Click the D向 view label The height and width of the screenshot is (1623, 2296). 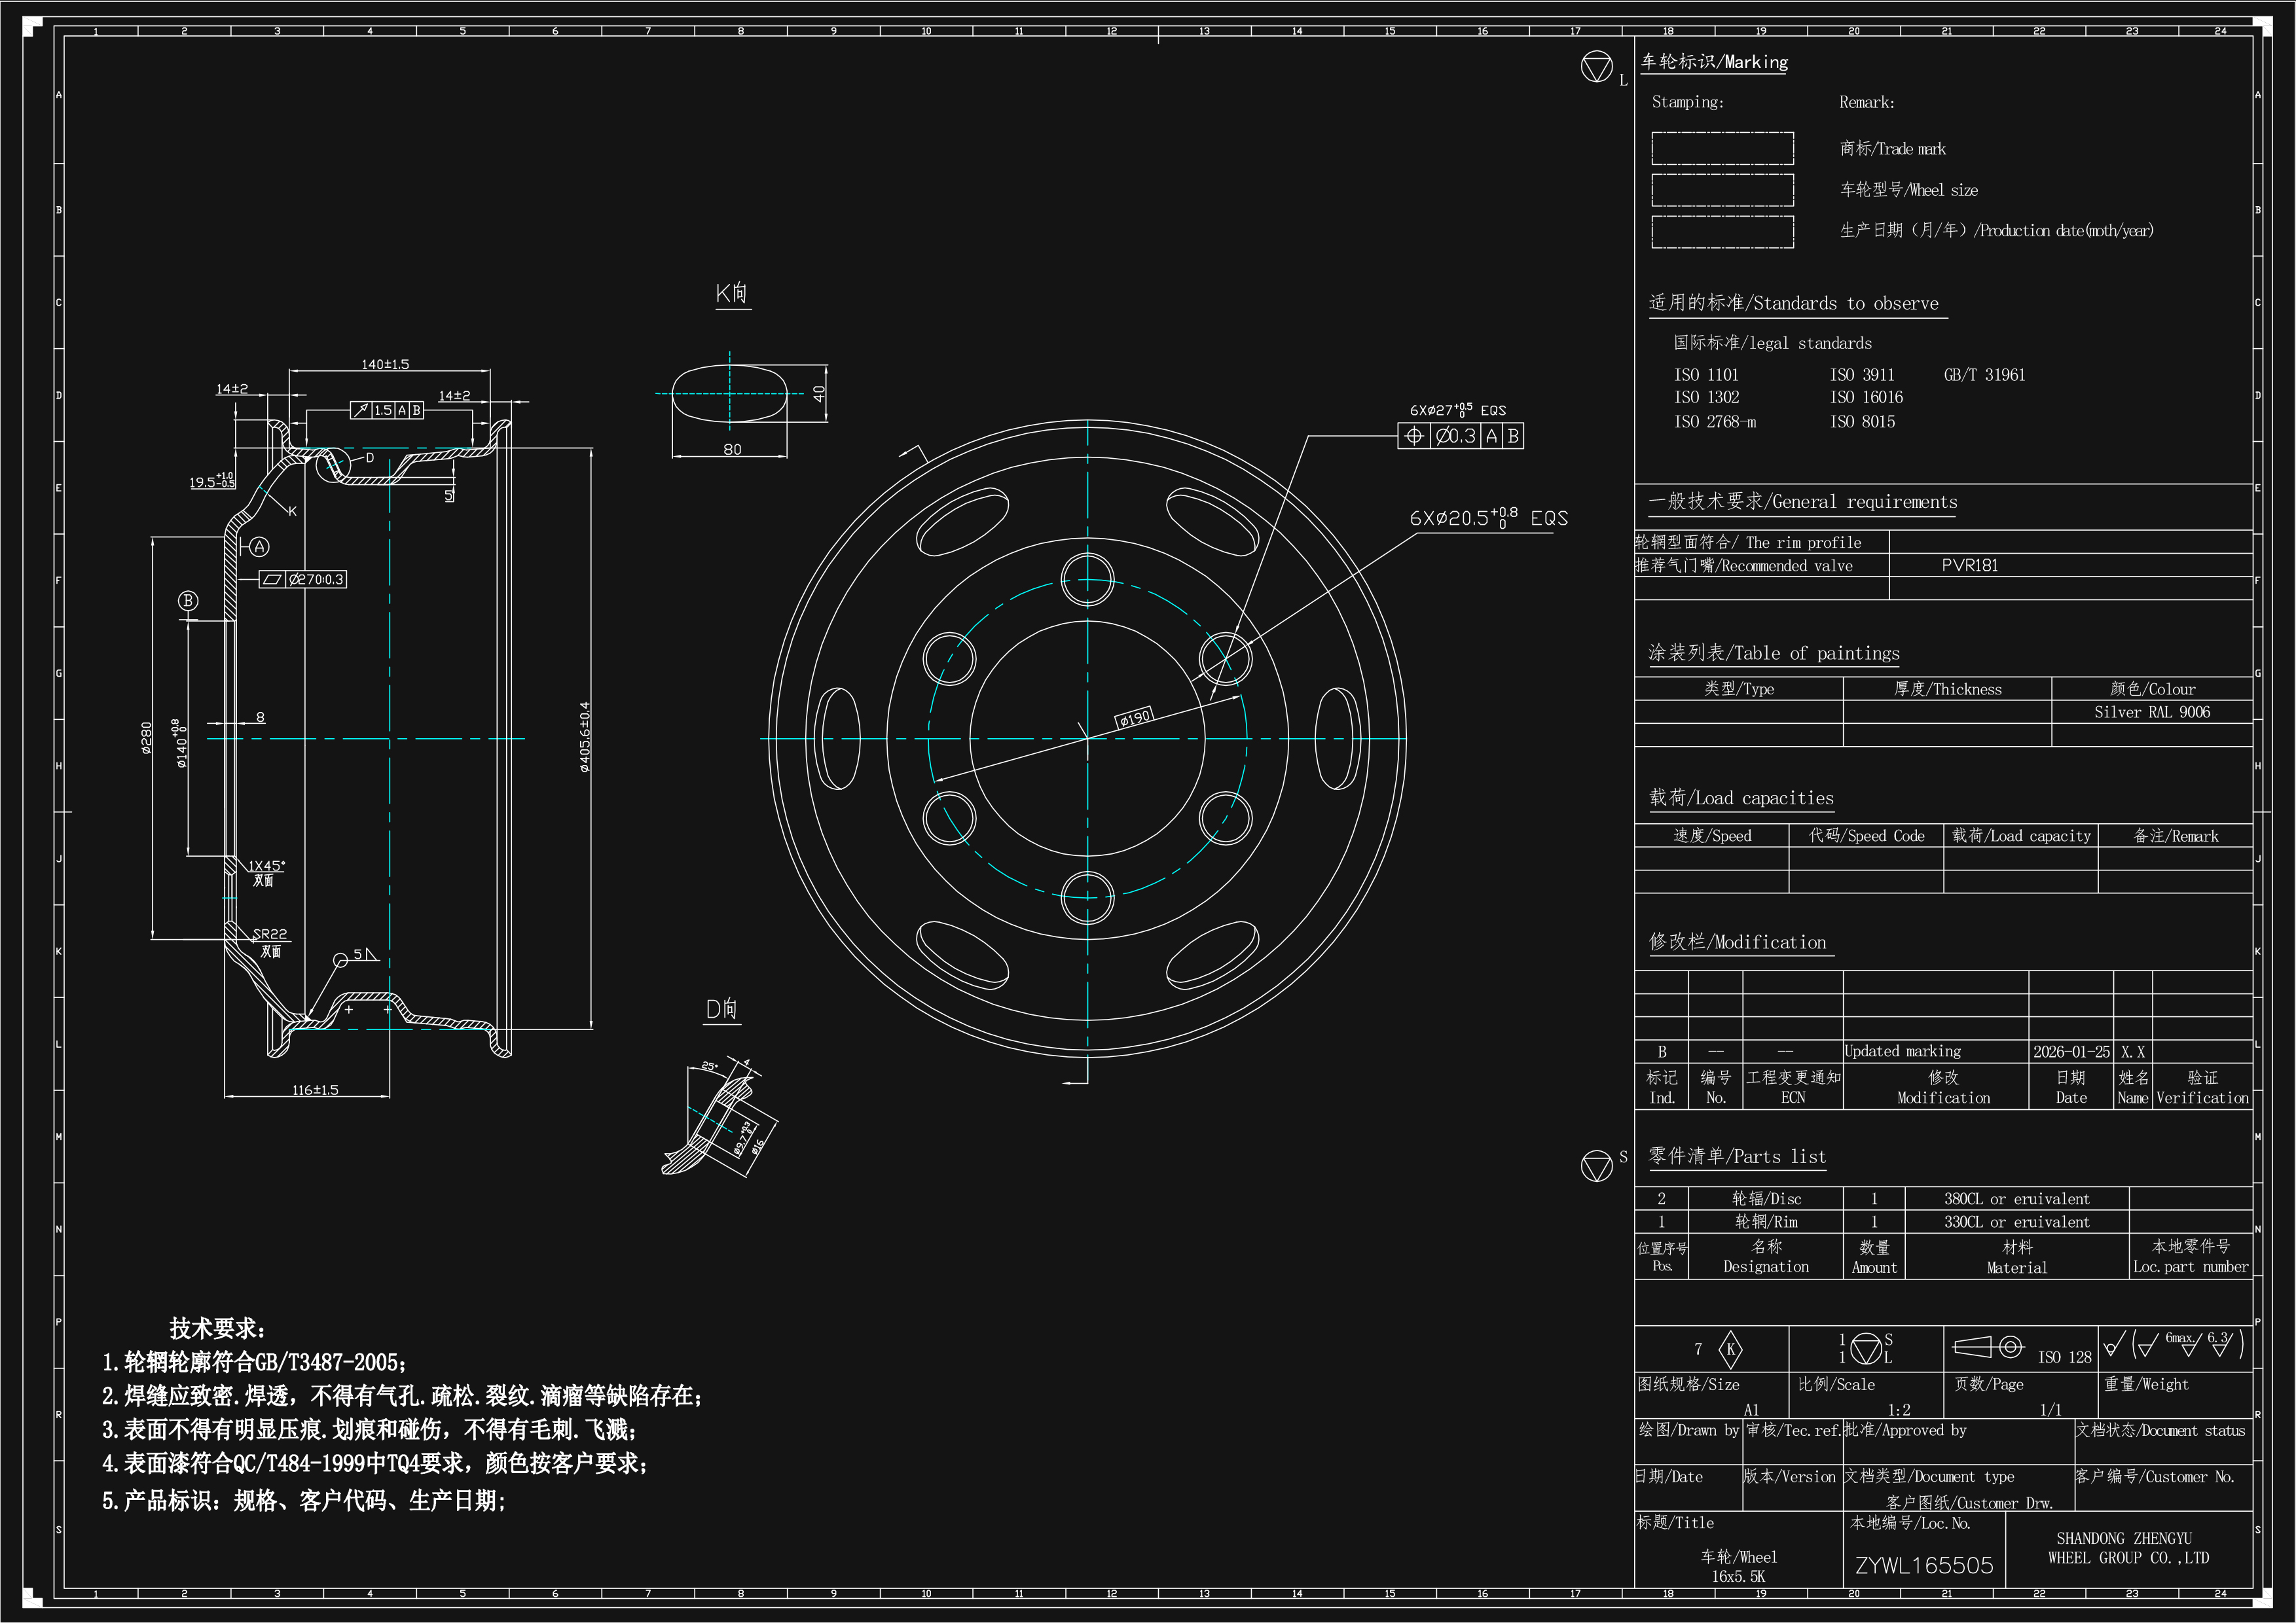(722, 1008)
